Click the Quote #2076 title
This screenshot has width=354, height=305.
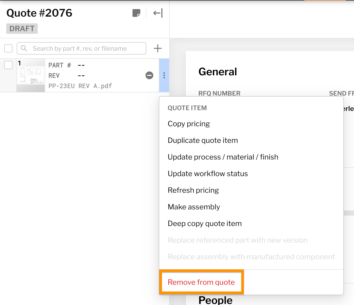tap(39, 13)
